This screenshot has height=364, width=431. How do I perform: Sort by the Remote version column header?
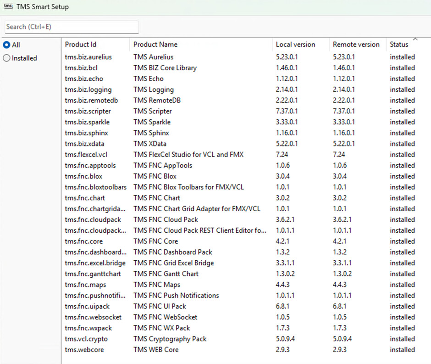357,44
